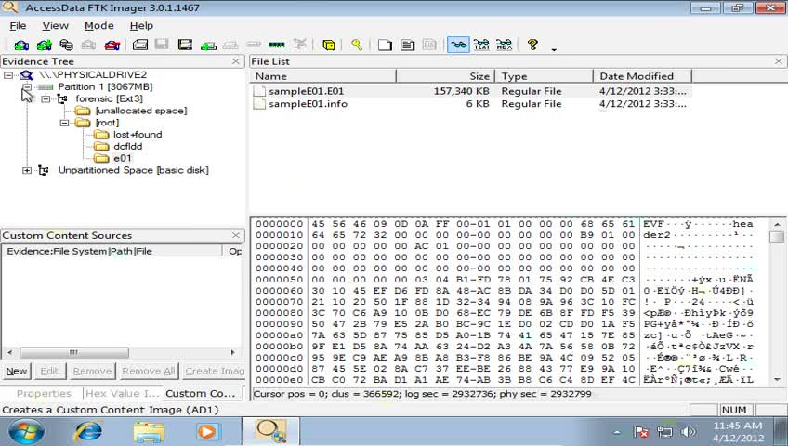788x446 pixels.
Task: Click the Create Disk Image toolbar icon
Action: tap(140, 46)
